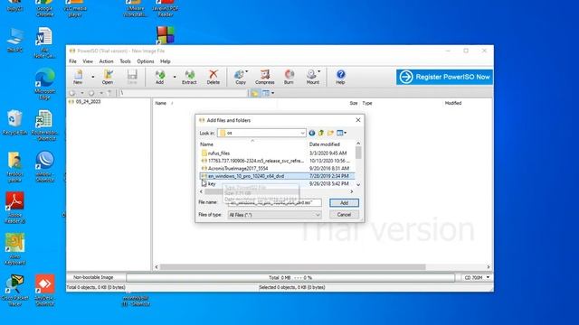Screen dimensions: 579x325
Task: Open the This PC desktop icon
Action: tap(14, 40)
